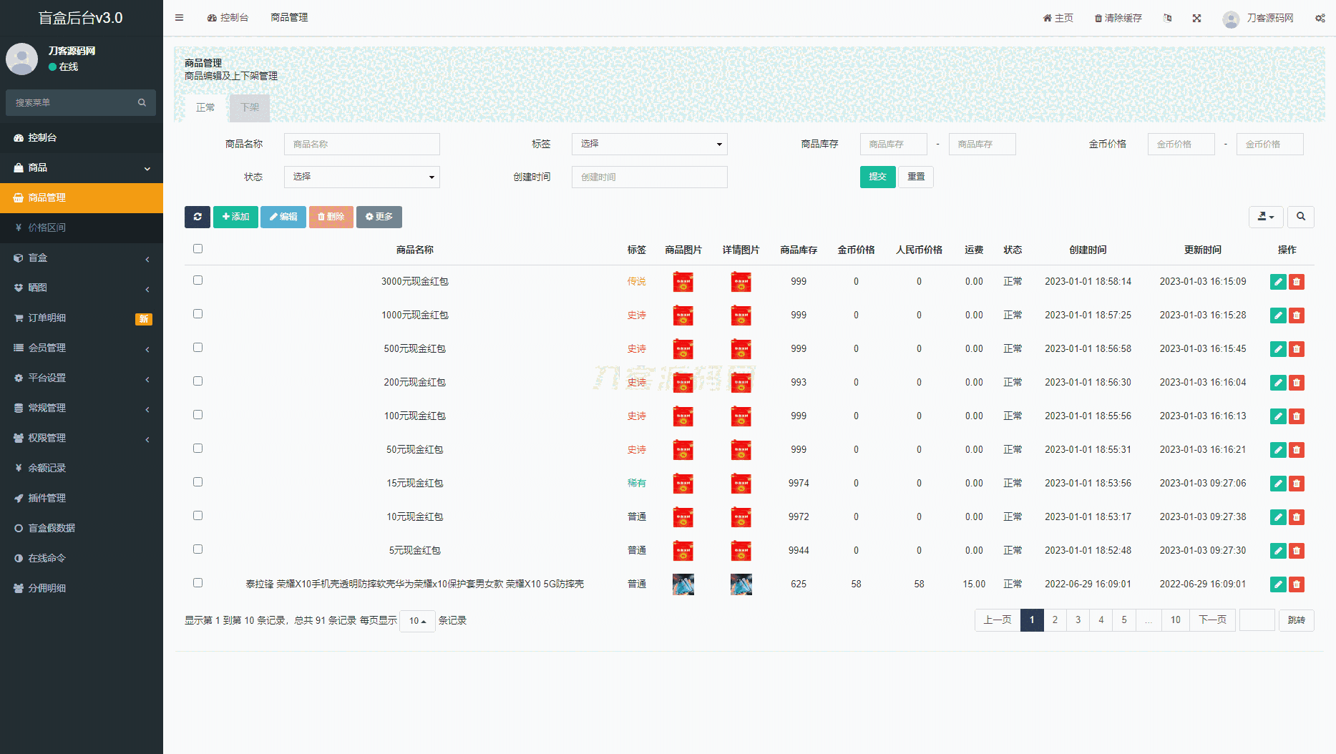Edit the 3000元现金红包 row with pencil icon
1336x754 pixels.
(x=1278, y=282)
